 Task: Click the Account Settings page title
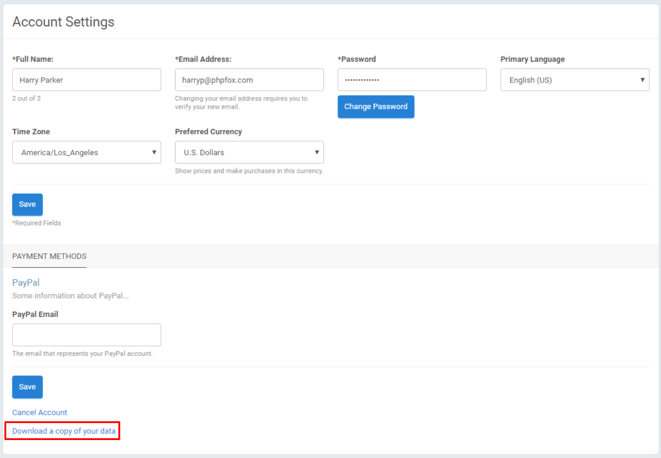point(64,22)
